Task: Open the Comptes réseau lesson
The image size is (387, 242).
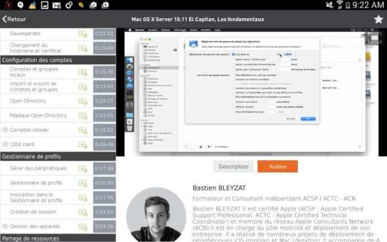Action: (x=29, y=130)
